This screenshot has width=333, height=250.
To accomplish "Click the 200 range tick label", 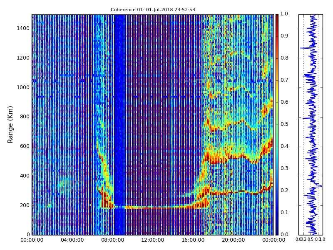I will coord(25,205).
